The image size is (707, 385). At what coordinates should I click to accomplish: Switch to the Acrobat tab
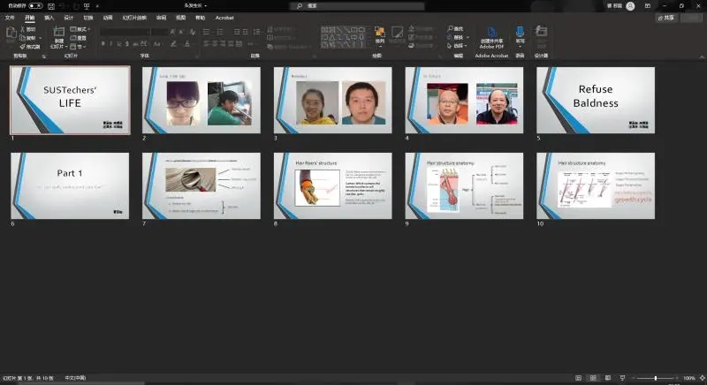coord(224,18)
